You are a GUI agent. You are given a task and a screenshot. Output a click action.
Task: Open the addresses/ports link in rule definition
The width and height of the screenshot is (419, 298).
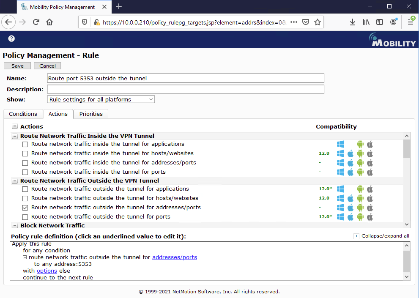pyautogui.click(x=174, y=257)
